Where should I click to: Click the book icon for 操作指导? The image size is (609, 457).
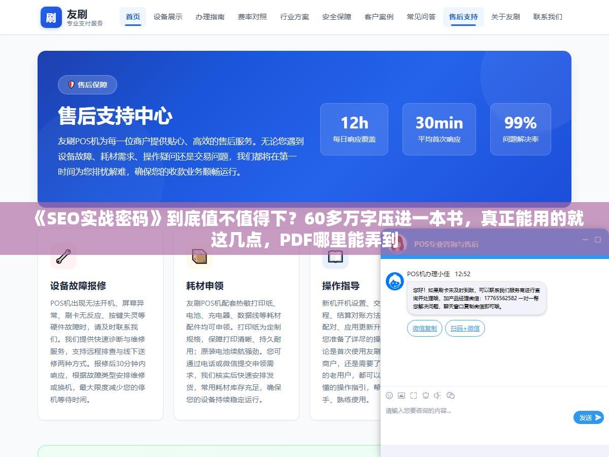click(335, 256)
